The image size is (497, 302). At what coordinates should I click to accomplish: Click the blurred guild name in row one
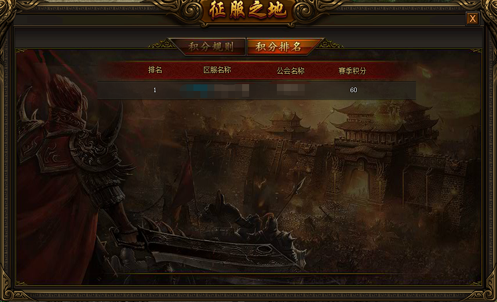click(x=291, y=89)
